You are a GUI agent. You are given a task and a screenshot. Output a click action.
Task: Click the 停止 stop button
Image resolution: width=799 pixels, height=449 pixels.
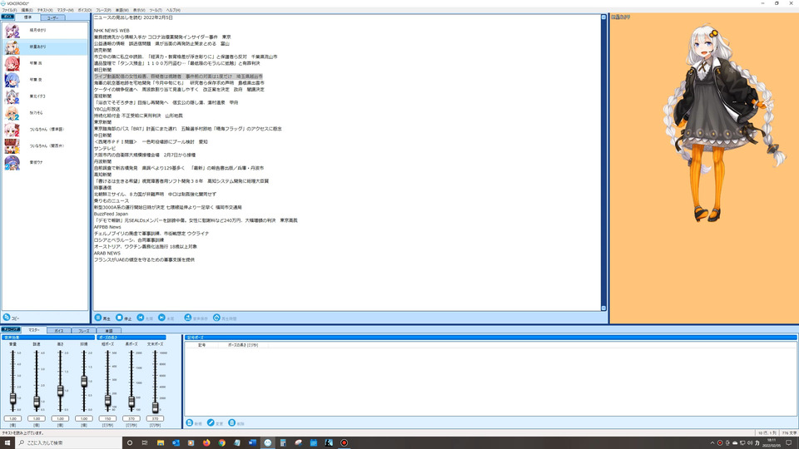click(123, 318)
